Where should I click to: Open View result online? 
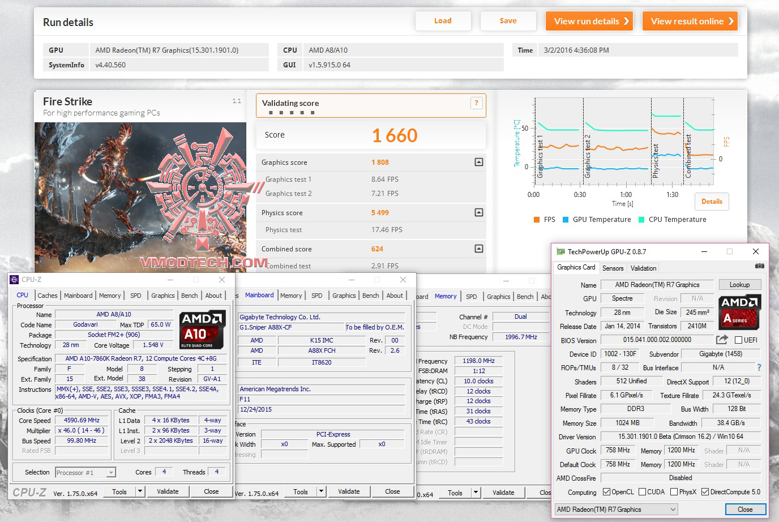(x=690, y=21)
